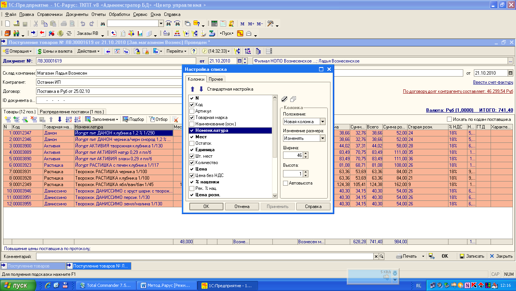516x291 pixels.
Task: Click the help question mark icon in document toolbar
Action: [193, 51]
